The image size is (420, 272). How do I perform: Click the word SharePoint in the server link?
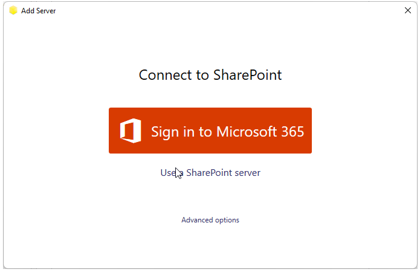pos(209,173)
